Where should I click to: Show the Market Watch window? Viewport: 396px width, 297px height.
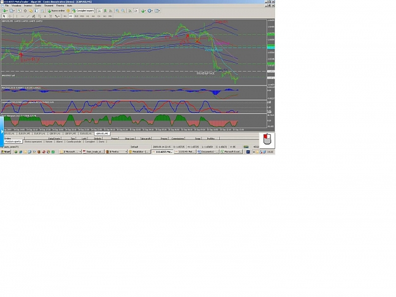click(x=19, y=11)
